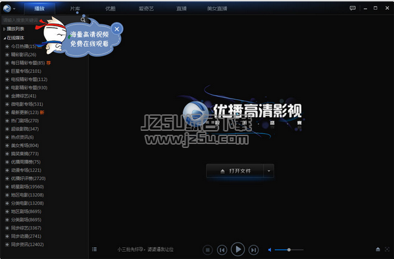Close the mascot promo balloon
This screenshot has width=394, height=259.
(x=117, y=29)
